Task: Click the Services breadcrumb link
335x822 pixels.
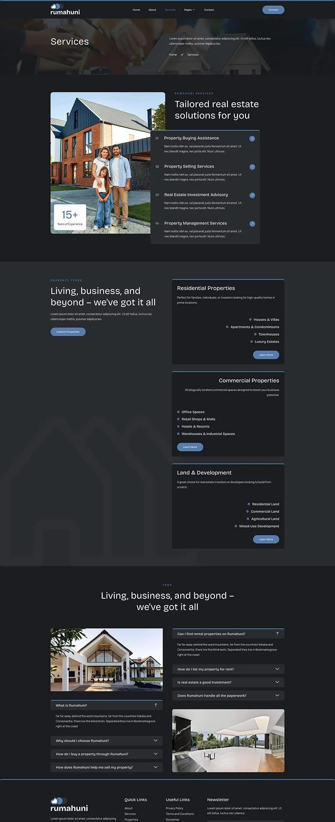Action: point(193,55)
